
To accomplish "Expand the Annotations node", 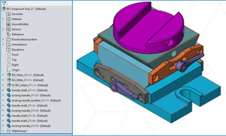I will [3, 45].
